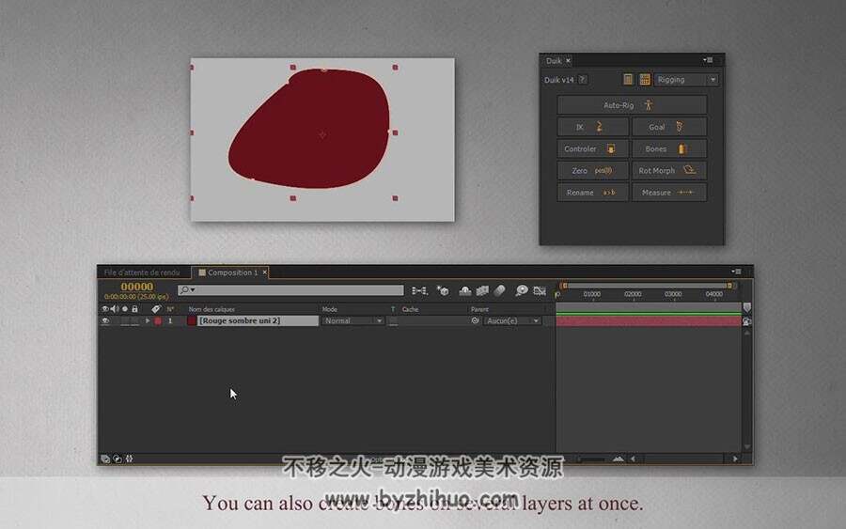Open the composition mini-flowchart icon

[420, 290]
